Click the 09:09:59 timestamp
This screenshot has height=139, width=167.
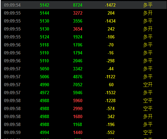coord(12,132)
